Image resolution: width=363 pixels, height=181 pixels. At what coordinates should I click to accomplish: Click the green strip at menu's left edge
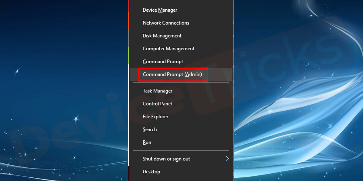coord(129,54)
